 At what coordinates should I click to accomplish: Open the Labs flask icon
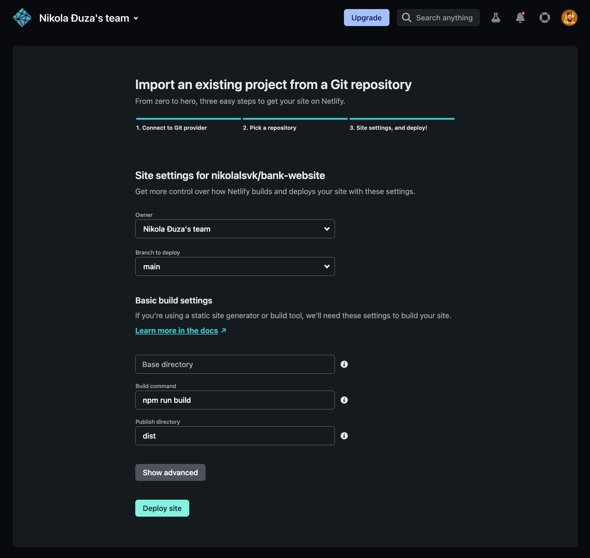point(496,18)
